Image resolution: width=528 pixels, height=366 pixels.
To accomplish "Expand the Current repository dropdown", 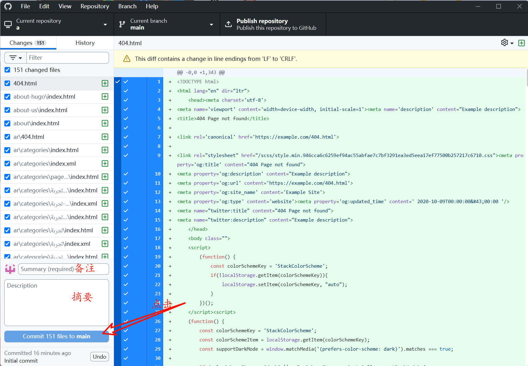I will [x=57, y=24].
